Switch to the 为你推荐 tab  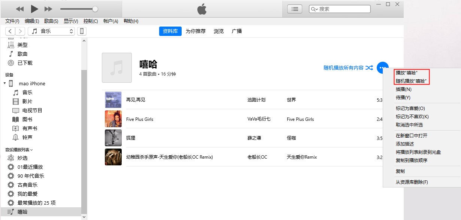pyautogui.click(x=195, y=31)
